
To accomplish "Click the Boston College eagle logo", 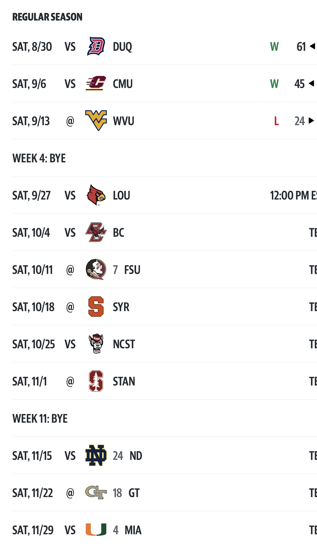I will 96,232.
